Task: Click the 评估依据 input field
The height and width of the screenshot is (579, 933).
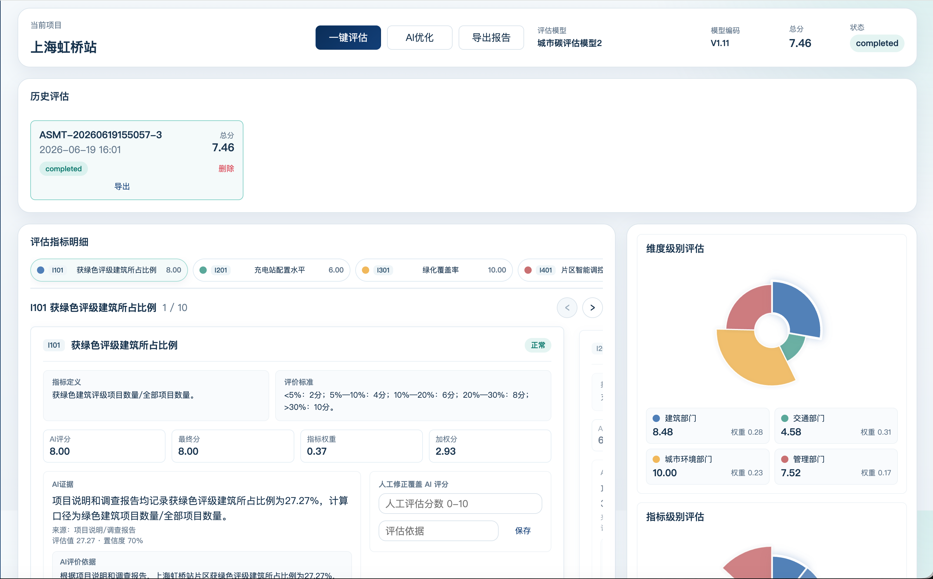Action: 438,531
